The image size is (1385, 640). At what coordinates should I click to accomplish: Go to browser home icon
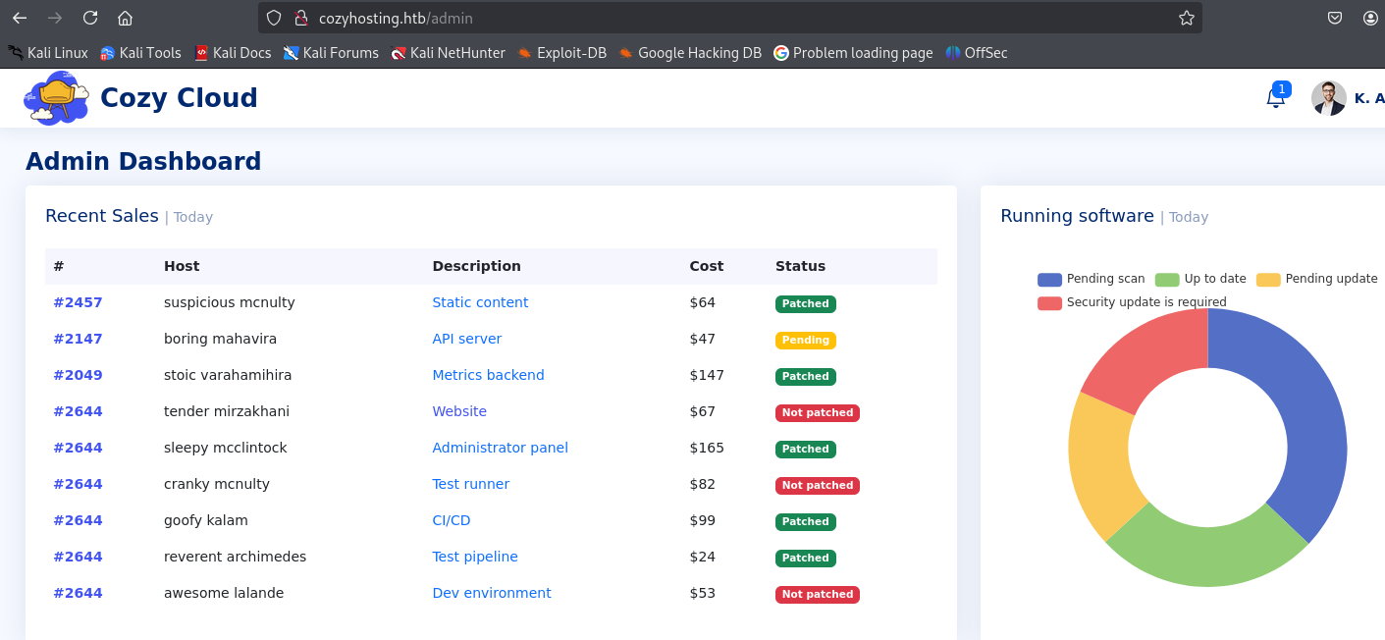click(125, 18)
